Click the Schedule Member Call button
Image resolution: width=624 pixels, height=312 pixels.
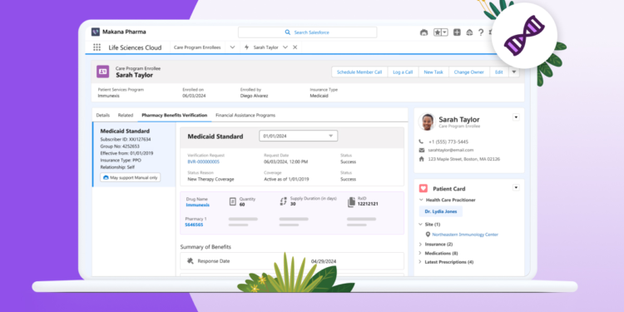click(359, 72)
